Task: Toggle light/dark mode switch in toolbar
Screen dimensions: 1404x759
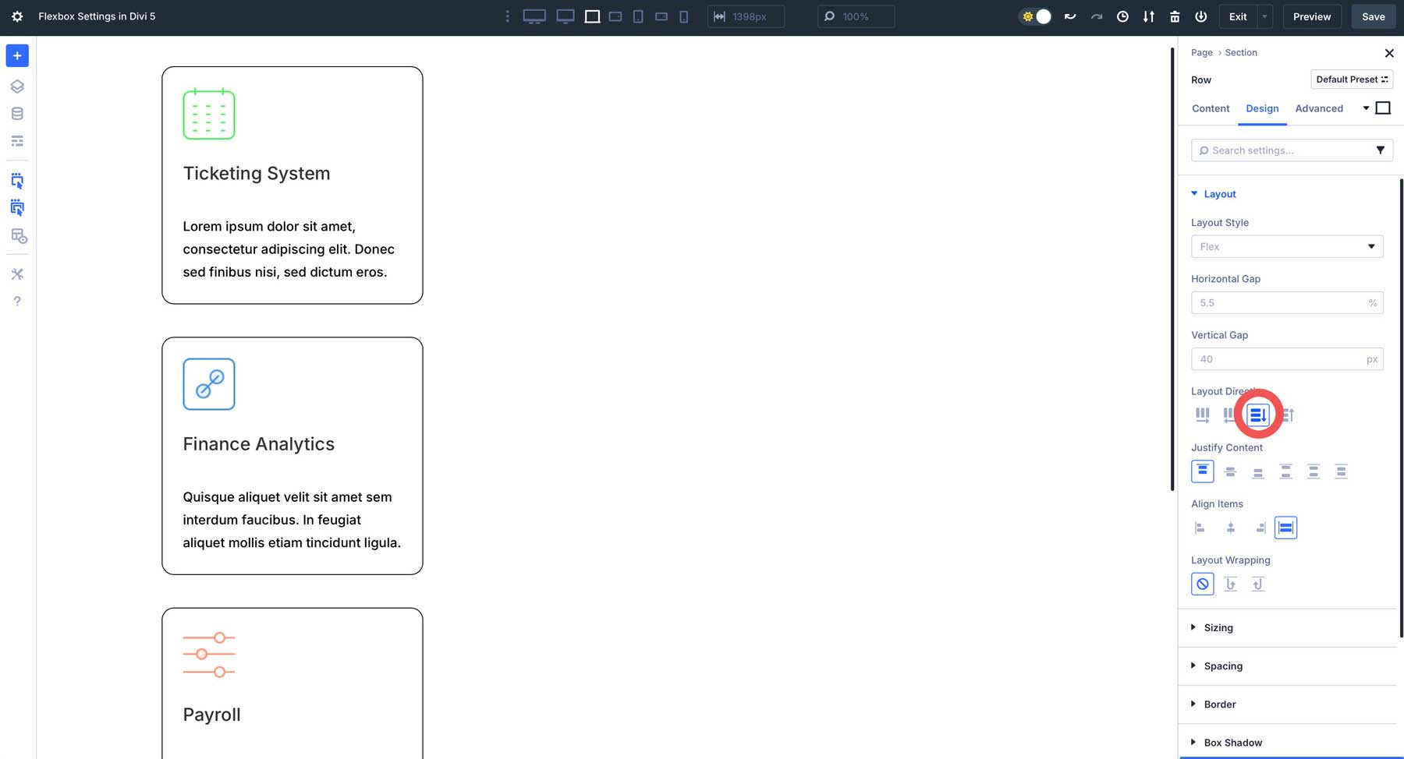Action: (1035, 16)
